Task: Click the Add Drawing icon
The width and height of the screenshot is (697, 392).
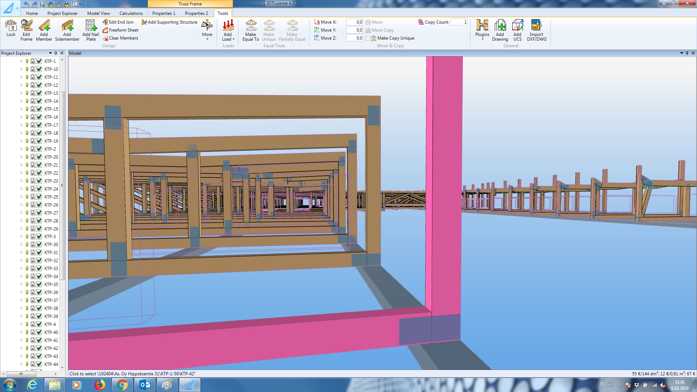Action: pos(500,25)
